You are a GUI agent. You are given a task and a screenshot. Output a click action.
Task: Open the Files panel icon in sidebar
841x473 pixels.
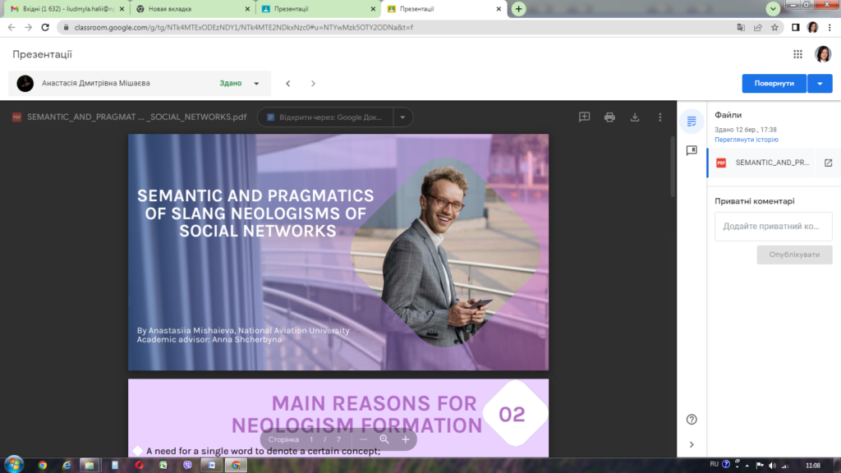(692, 122)
